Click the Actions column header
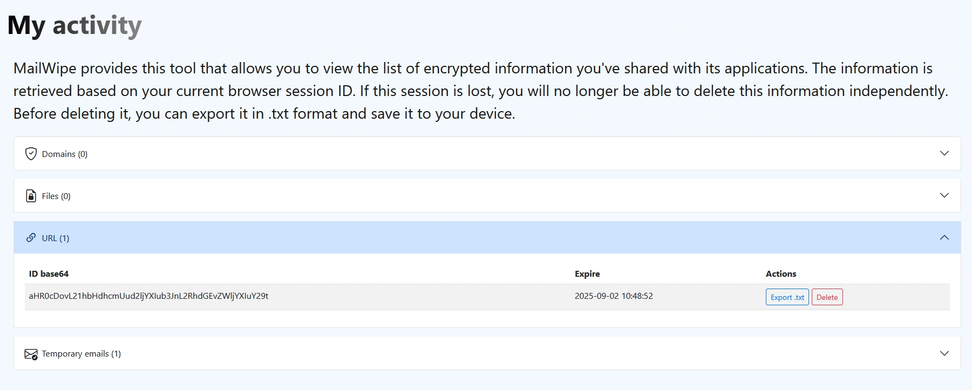The height and width of the screenshot is (390, 972). (781, 274)
